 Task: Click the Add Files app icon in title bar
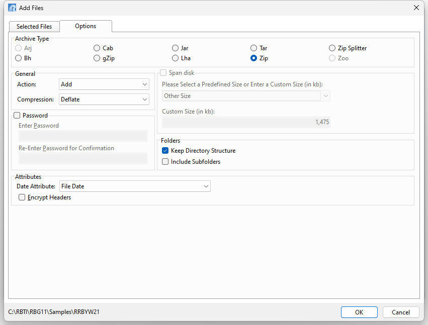click(x=12, y=8)
